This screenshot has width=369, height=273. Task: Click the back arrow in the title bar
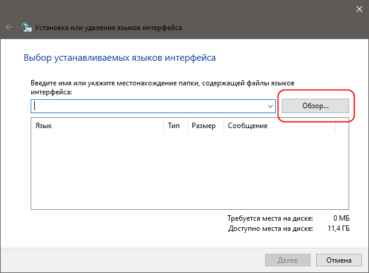[x=9, y=27]
